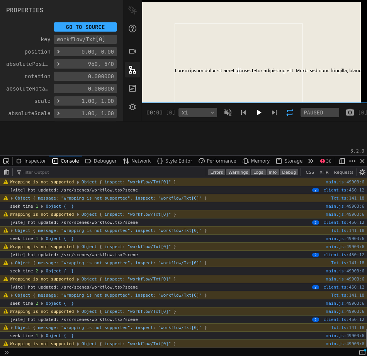Viewport: 367px width, 356px height.
Task: Expand the position property in Properties
Action: pos(59,52)
